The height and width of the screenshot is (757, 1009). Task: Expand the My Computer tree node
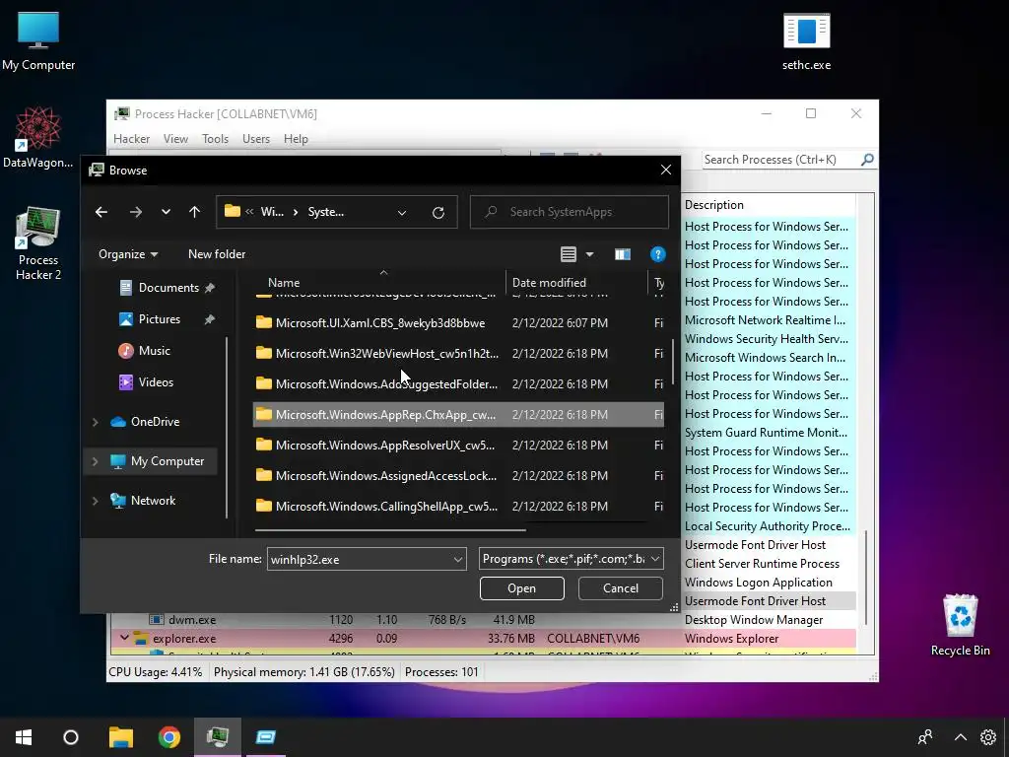point(96,461)
